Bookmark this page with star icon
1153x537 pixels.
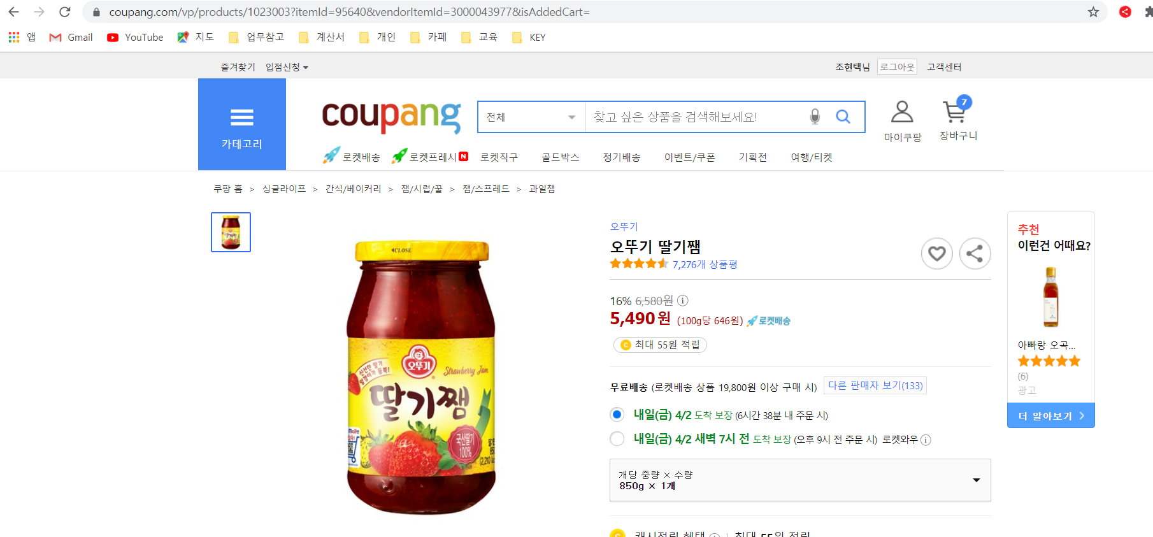pos(1093,12)
